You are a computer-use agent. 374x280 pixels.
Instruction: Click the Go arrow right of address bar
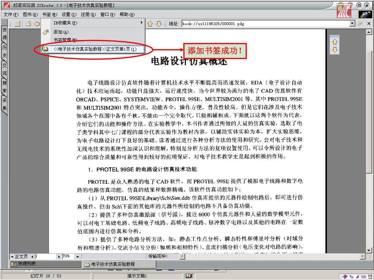click(x=360, y=23)
